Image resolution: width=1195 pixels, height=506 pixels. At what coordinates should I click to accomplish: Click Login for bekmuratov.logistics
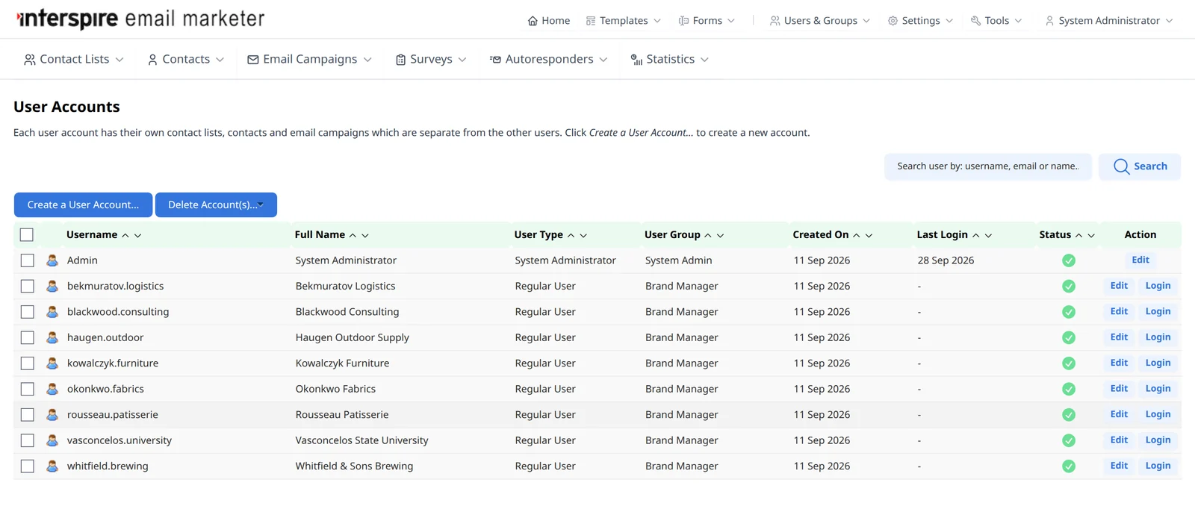click(1158, 286)
